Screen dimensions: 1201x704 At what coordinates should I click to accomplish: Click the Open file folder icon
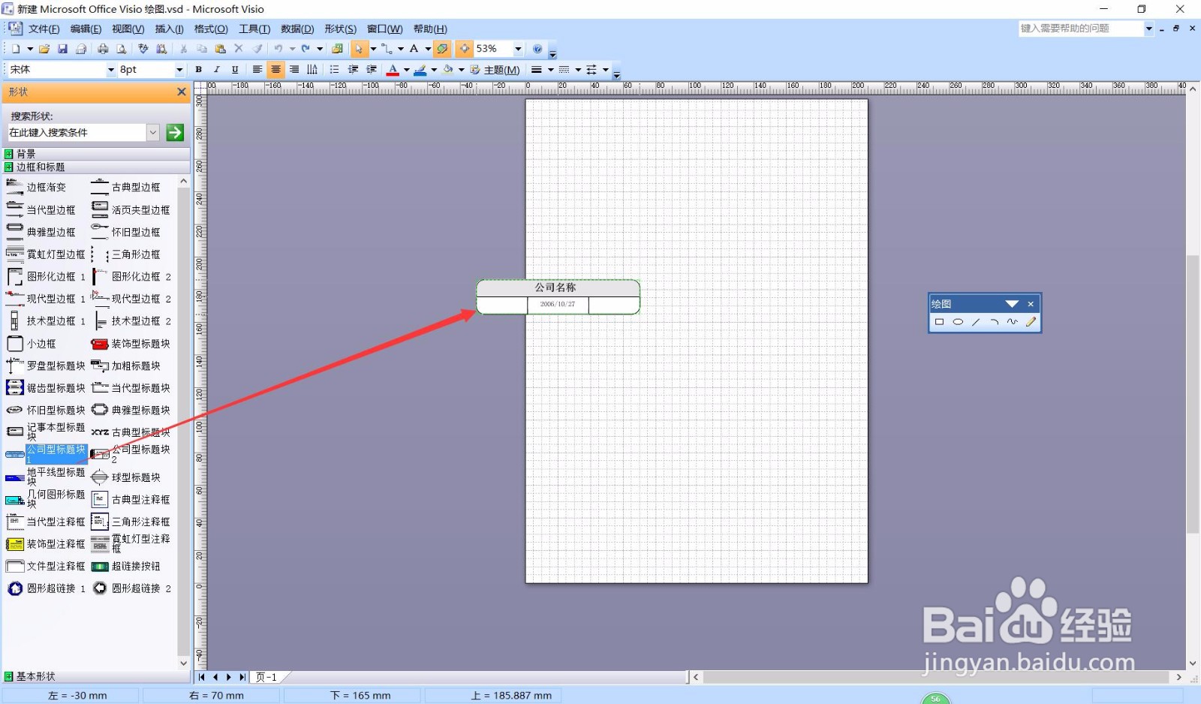(44, 49)
